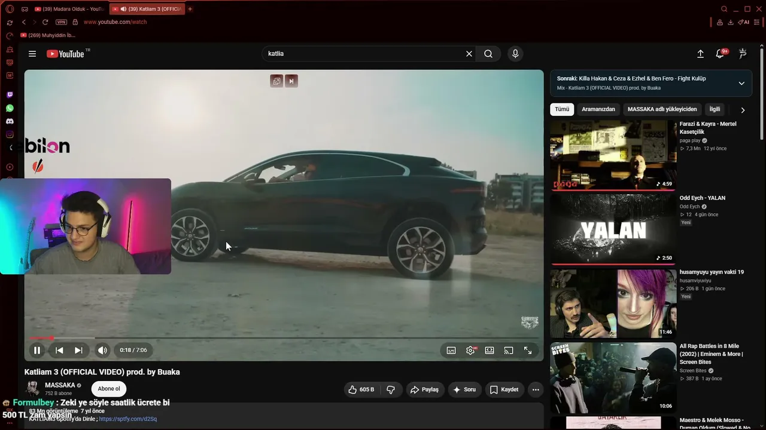Image resolution: width=766 pixels, height=430 pixels.
Task: Open the All Rap Battles in 8 Mile title
Action: (x=712, y=354)
